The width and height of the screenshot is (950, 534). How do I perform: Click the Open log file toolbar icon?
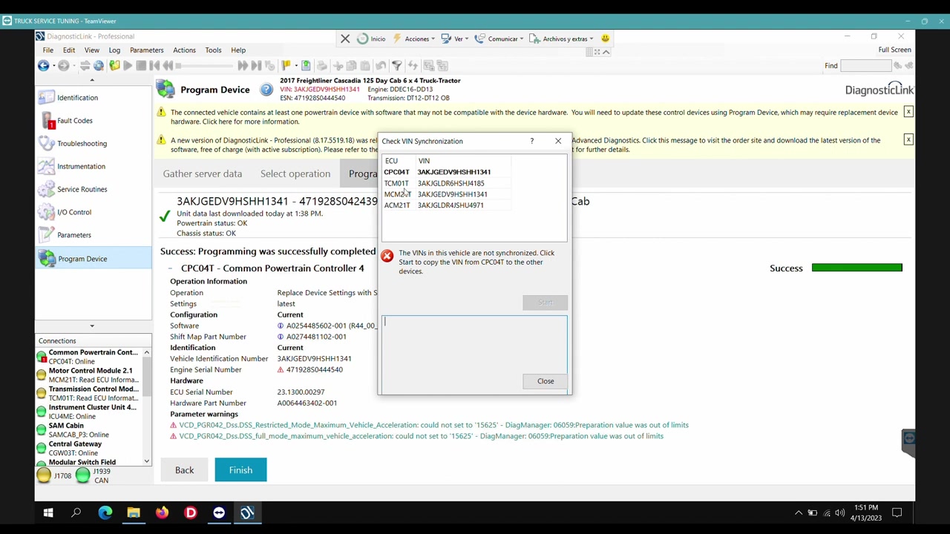point(114,66)
